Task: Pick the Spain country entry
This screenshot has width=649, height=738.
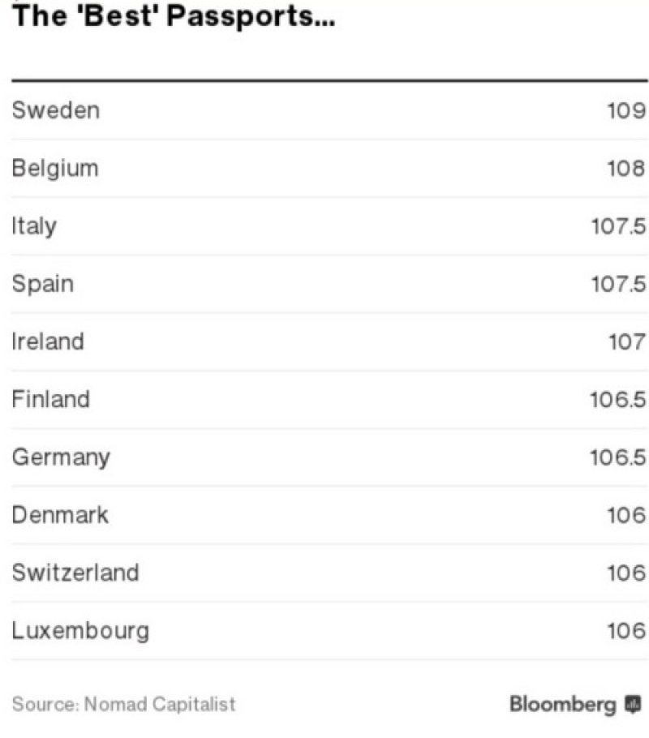Action: (x=42, y=284)
